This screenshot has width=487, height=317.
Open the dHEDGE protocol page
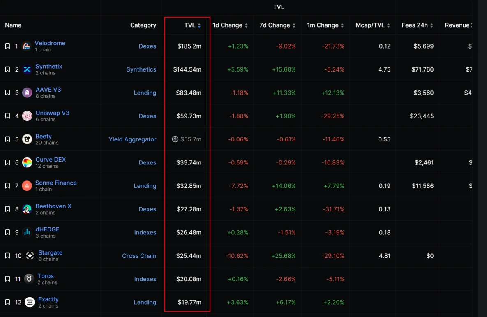tap(47, 229)
